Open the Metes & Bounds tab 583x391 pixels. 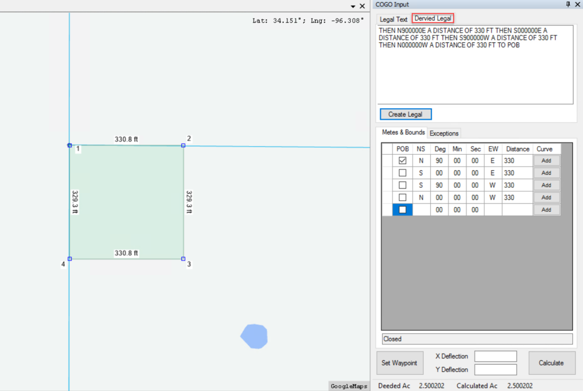coord(403,133)
